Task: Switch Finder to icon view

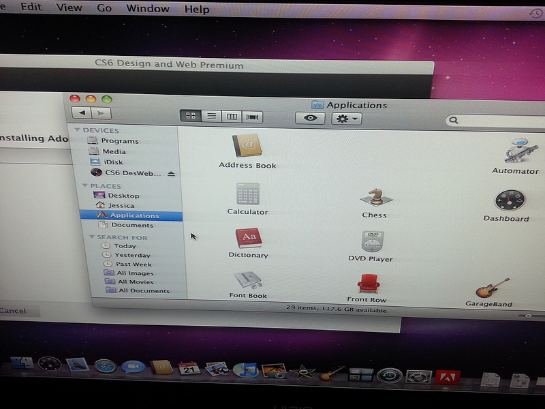Action: point(191,115)
